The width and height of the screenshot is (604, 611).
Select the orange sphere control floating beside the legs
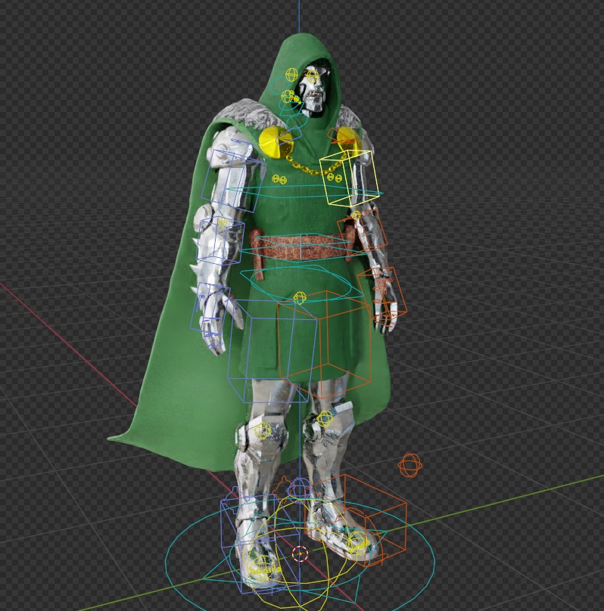coord(409,465)
